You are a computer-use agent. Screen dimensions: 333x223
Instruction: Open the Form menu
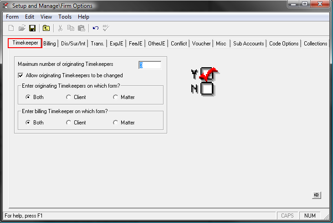pyautogui.click(x=12, y=17)
